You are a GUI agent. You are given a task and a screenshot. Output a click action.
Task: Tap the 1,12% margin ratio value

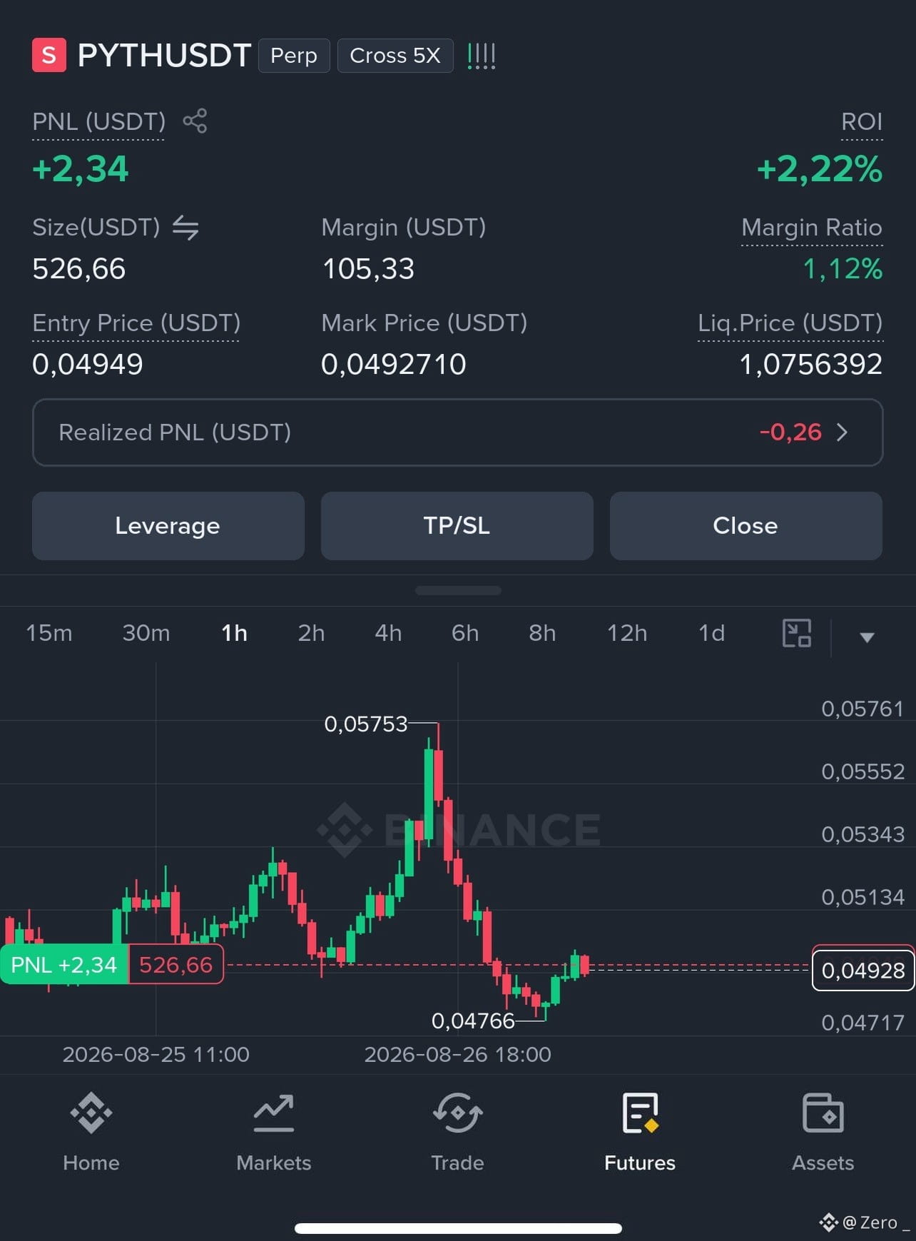[x=843, y=269]
